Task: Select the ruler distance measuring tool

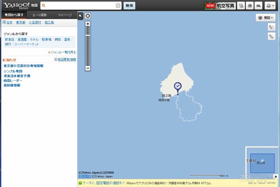Action: [272, 36]
